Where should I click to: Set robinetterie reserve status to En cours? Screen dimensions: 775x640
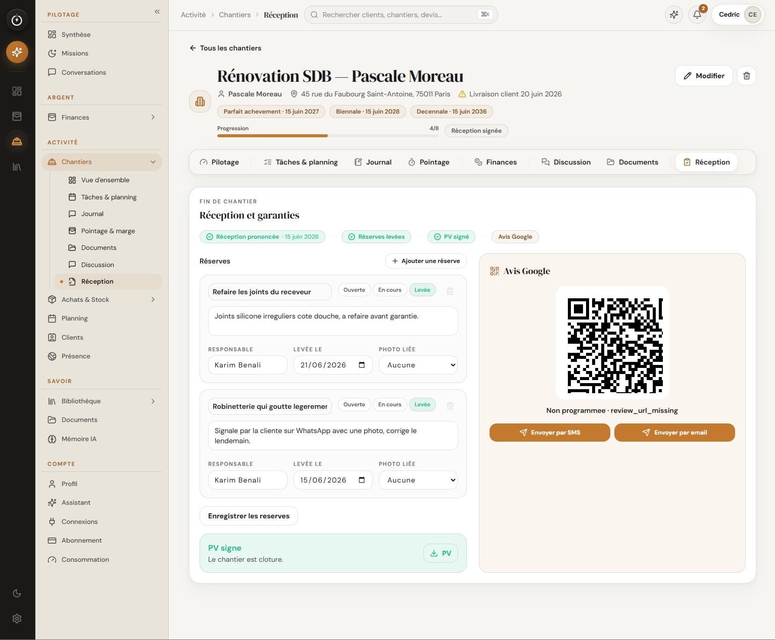390,405
